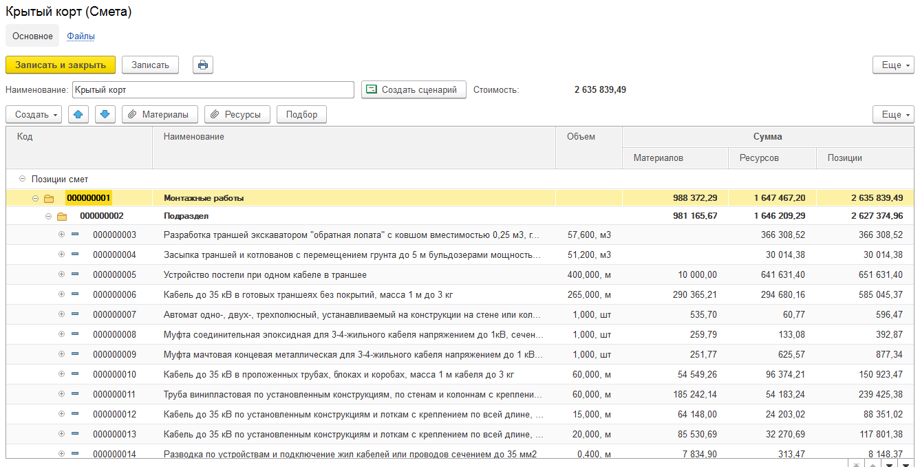Collapse the 000000001 Монтажные работы group
Viewport: 920px width, 467px height.
pyautogui.click(x=36, y=199)
